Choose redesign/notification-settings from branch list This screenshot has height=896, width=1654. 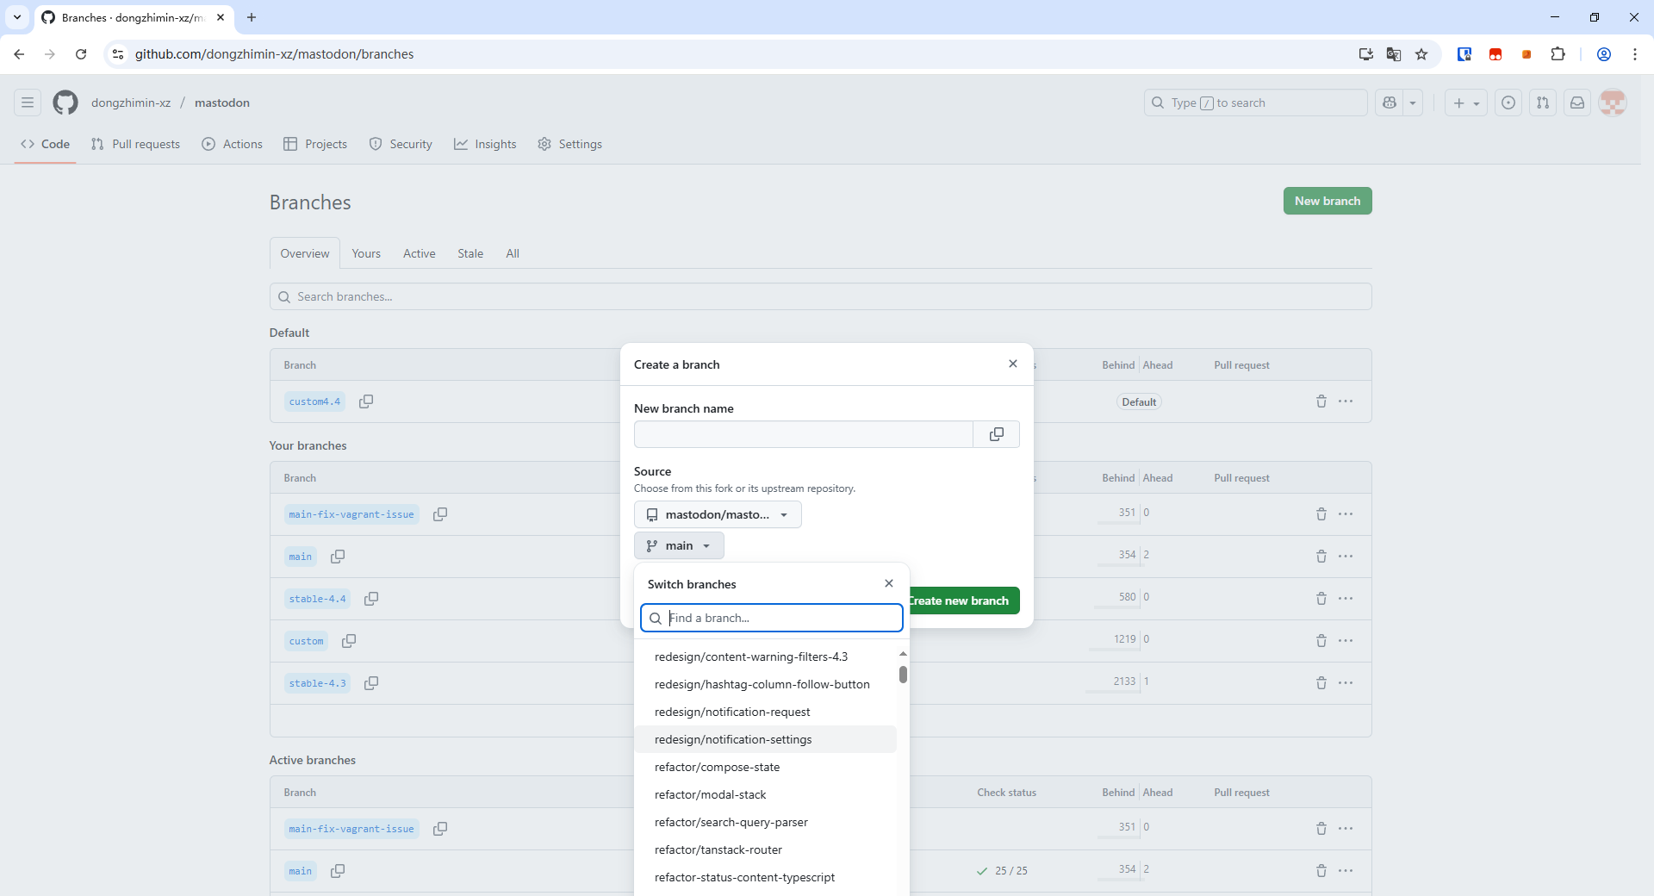click(733, 739)
